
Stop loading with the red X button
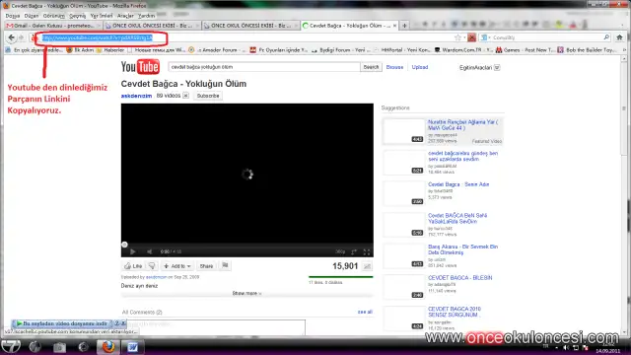click(471, 37)
